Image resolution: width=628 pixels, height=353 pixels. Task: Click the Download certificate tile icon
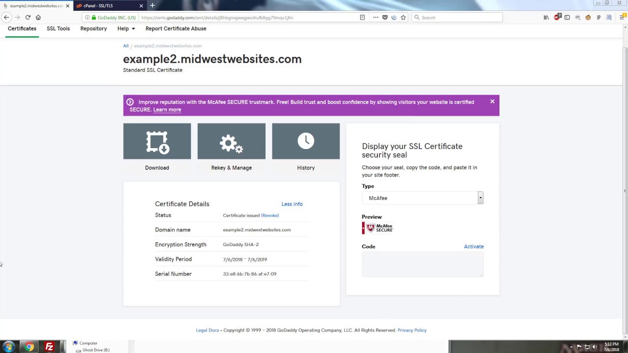click(x=157, y=141)
